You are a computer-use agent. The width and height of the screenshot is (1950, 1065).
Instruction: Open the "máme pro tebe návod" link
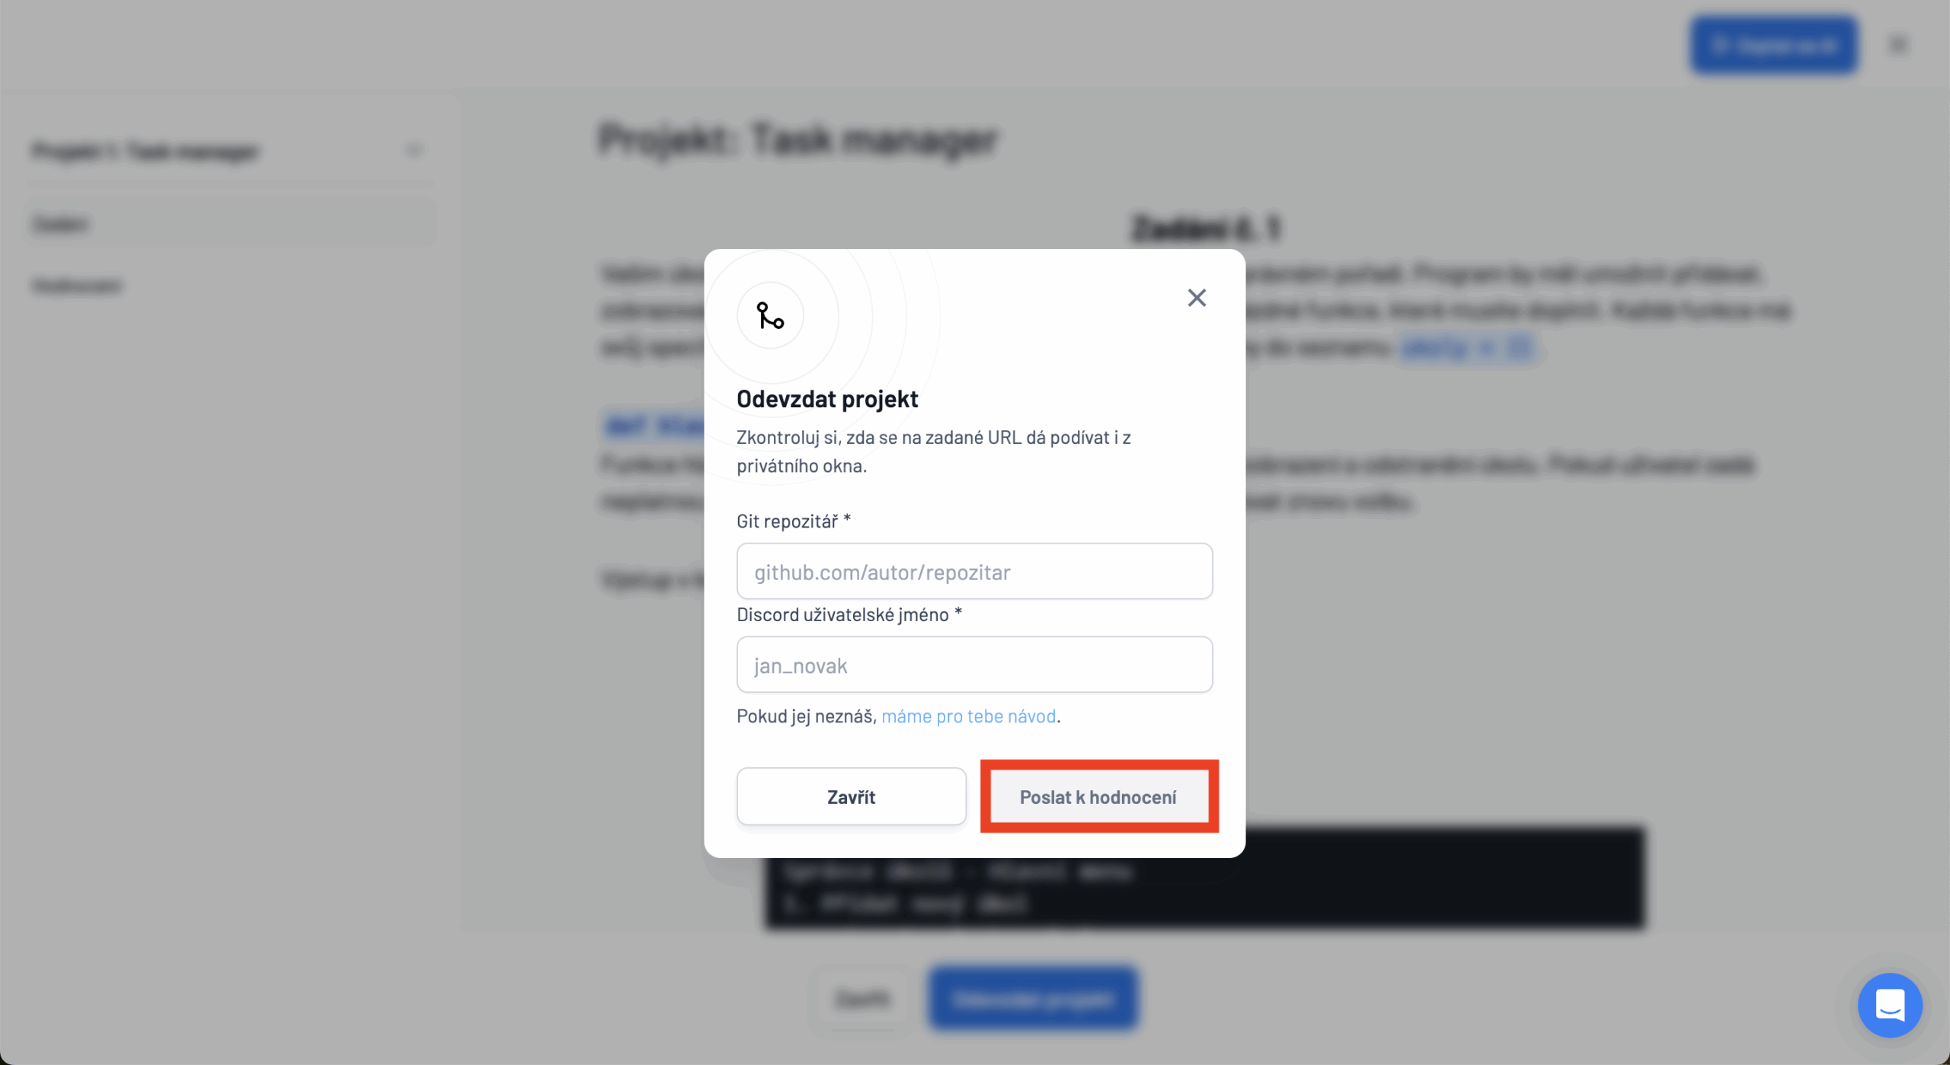point(968,716)
